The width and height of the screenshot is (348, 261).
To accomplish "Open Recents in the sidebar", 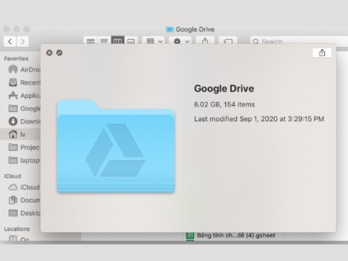I will point(24,83).
